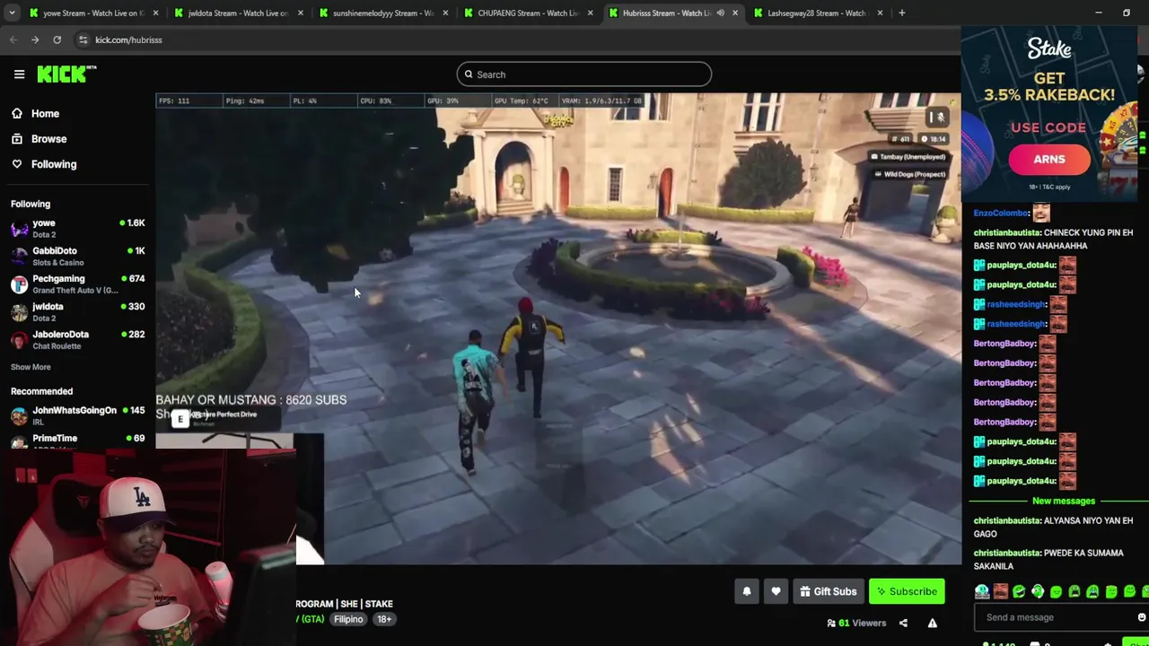Screen dimensions: 1149x646
Task: Close the Hubrisss Stream tab
Action: [x=735, y=13]
